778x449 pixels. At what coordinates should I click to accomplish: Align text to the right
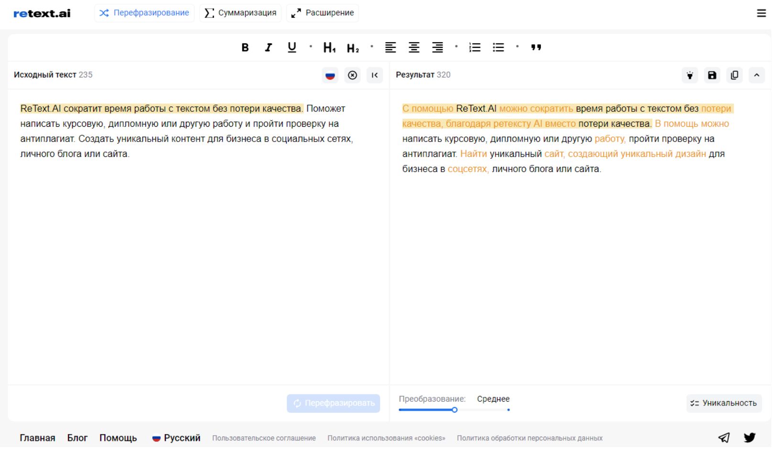437,47
